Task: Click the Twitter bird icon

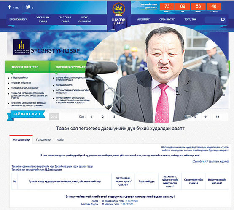Action: pos(28,7)
